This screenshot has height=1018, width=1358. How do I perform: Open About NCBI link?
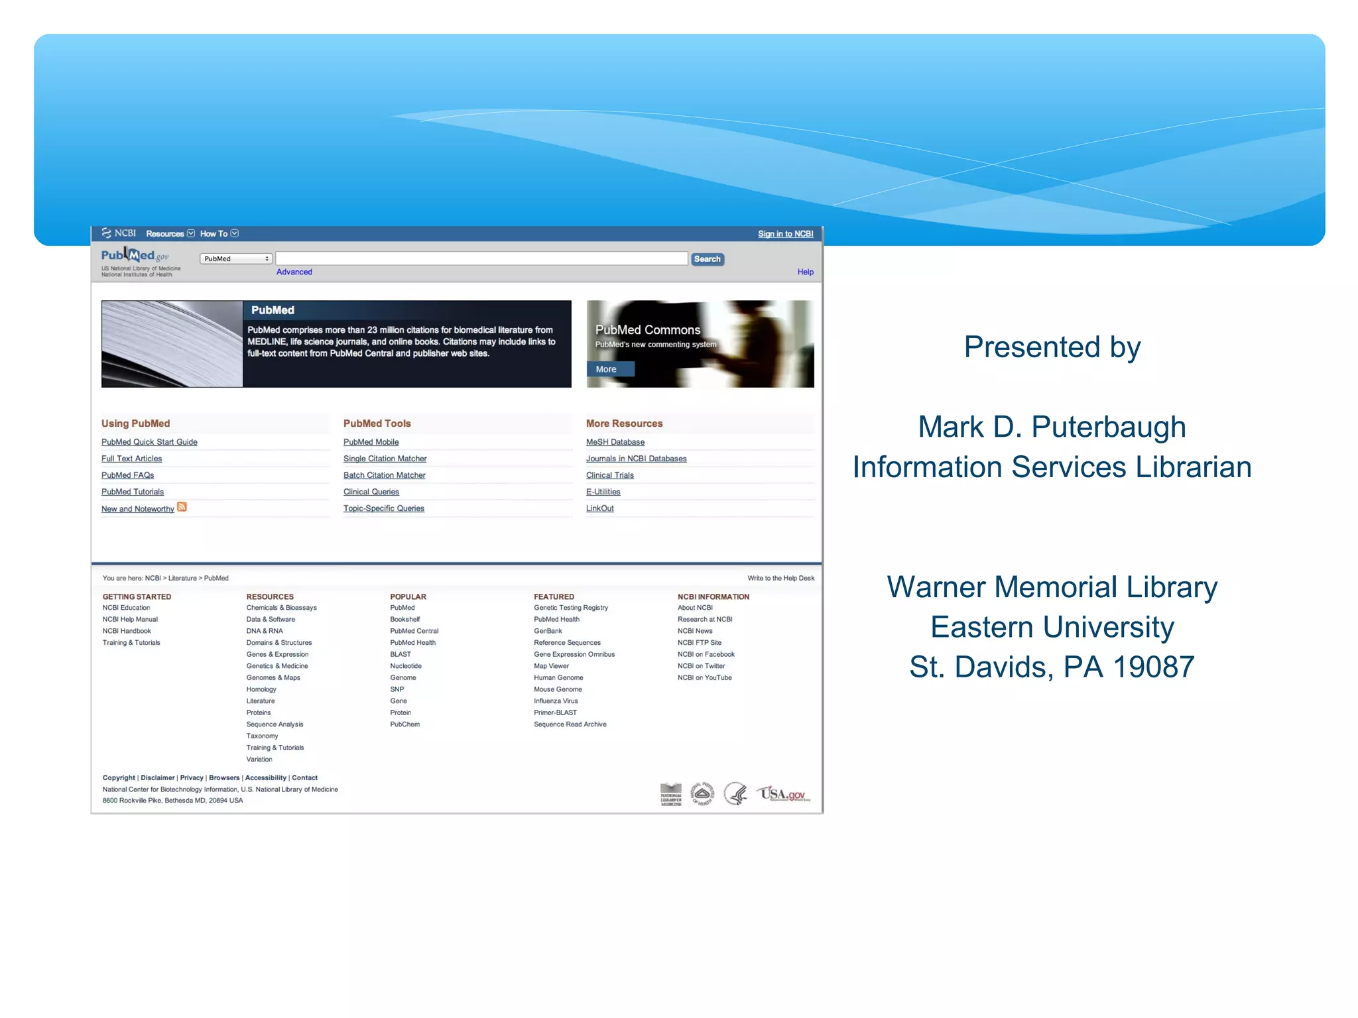695,608
